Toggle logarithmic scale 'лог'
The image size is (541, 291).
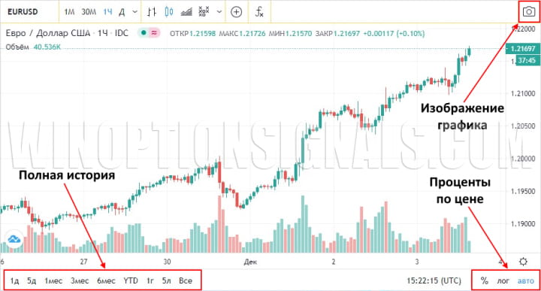[x=503, y=281]
